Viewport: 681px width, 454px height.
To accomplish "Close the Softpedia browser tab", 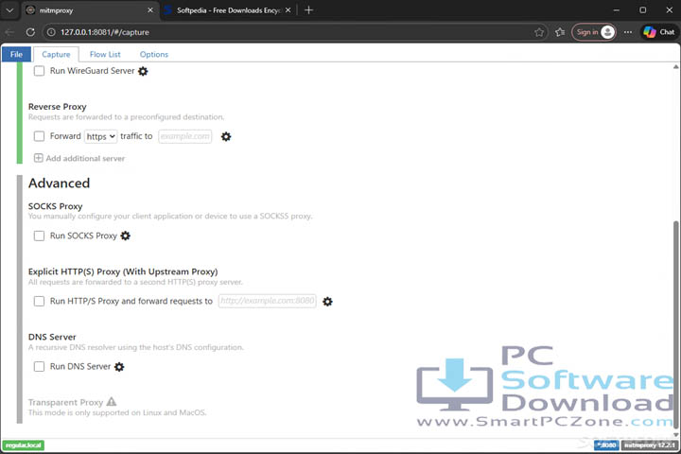I will click(288, 10).
